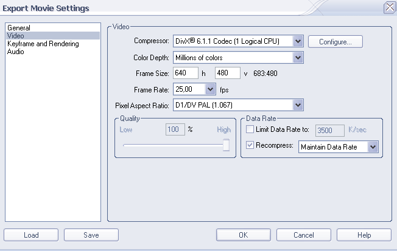Select Video in the settings list
This screenshot has height=251, width=397.
pyautogui.click(x=53, y=36)
